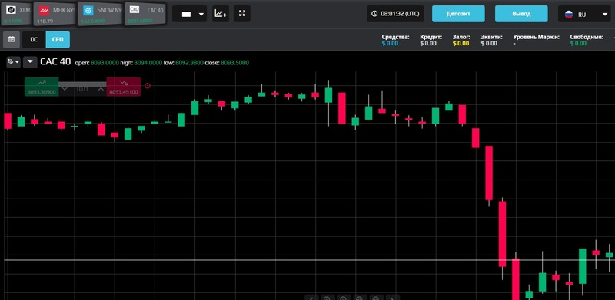Expand the chart options arrow dropdown
This screenshot has width=615, height=300.
tap(30, 62)
